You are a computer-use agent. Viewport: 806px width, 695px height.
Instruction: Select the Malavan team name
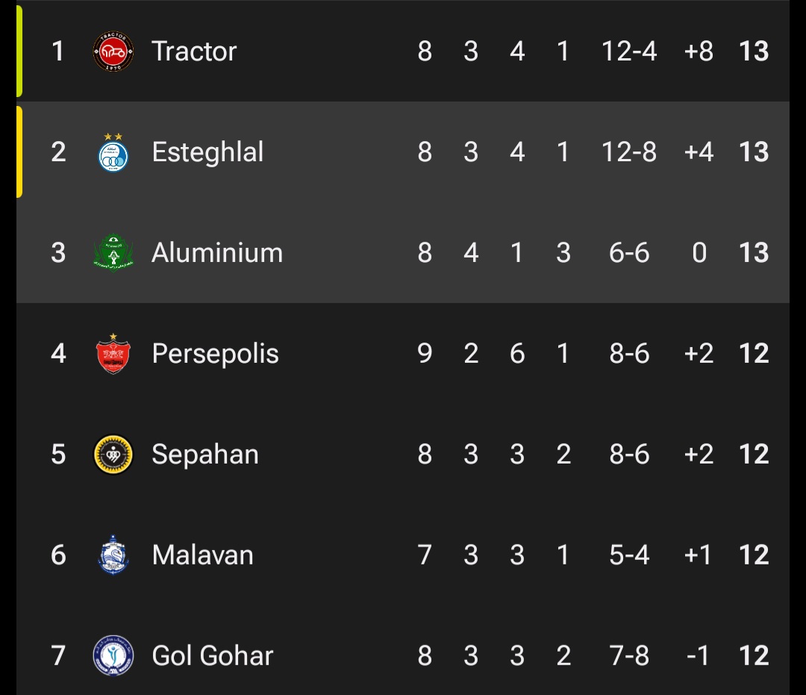click(x=202, y=555)
